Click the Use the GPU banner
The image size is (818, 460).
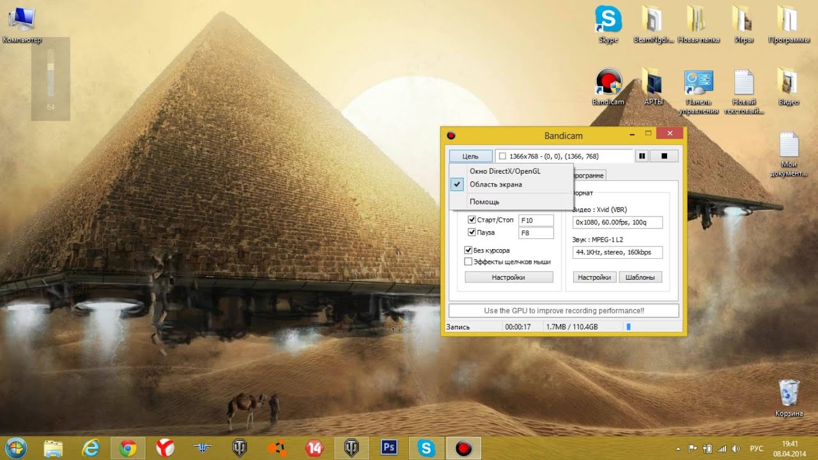(564, 310)
